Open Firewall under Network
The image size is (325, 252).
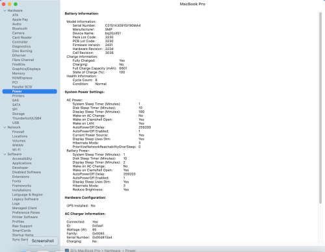[x=18, y=132]
